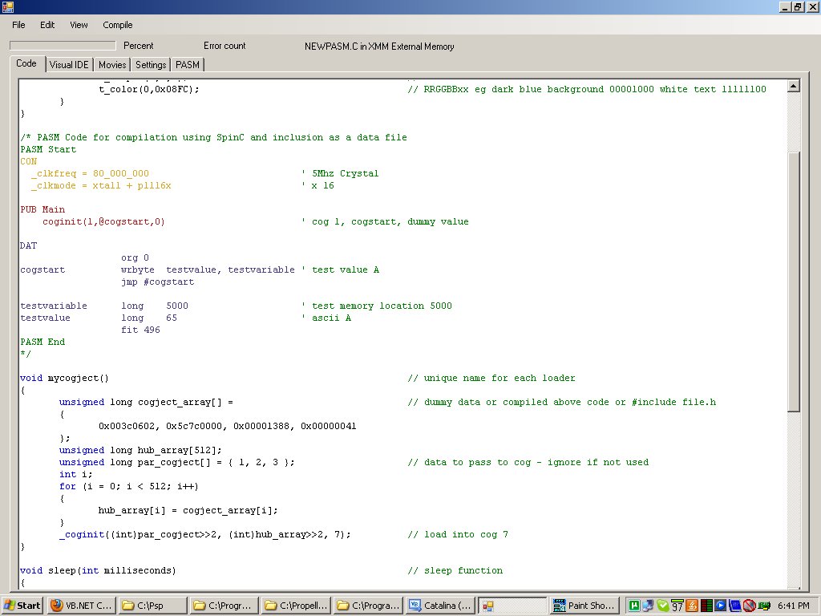This screenshot has height=616, width=821.
Task: Click the taskbar clock showing 6:41 PM
Action: coord(794,606)
